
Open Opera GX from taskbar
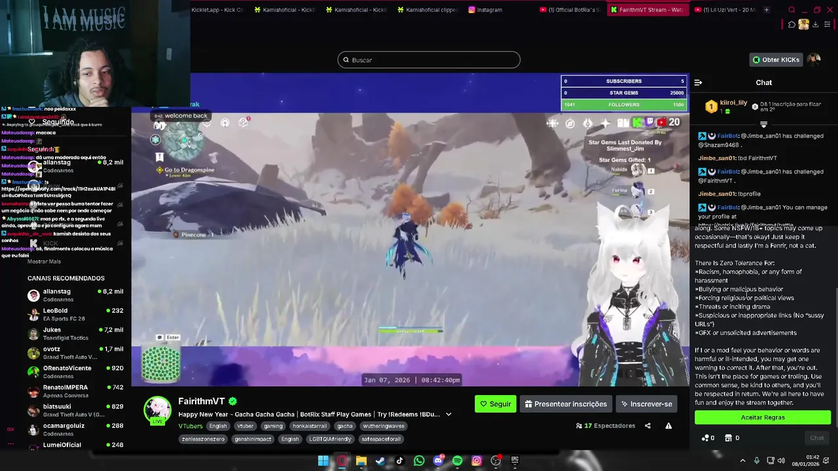click(x=342, y=461)
